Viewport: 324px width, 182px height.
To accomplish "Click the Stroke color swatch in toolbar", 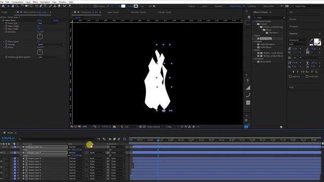I will point(136,6).
